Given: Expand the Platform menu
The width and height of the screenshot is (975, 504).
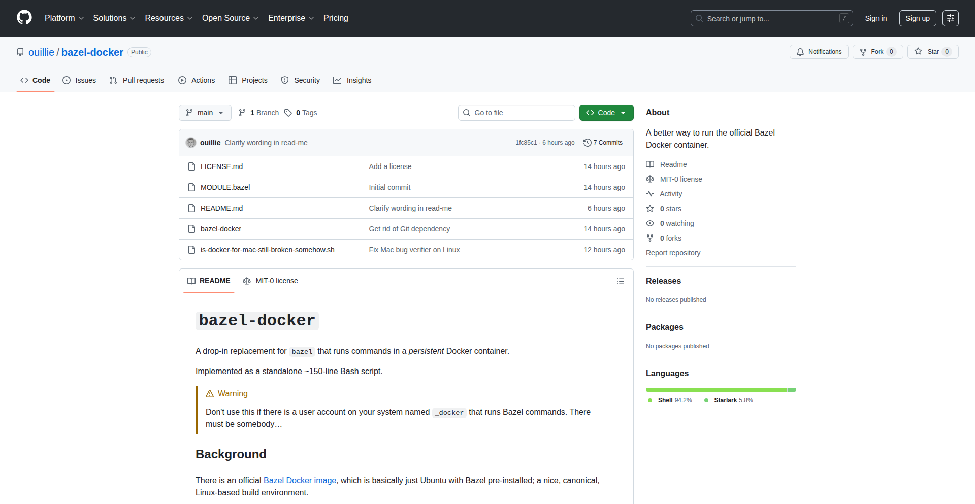Looking at the screenshot, I should click(x=64, y=18).
